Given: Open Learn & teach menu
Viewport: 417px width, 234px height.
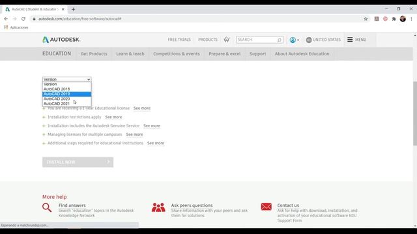Looking at the screenshot, I should [x=130, y=54].
